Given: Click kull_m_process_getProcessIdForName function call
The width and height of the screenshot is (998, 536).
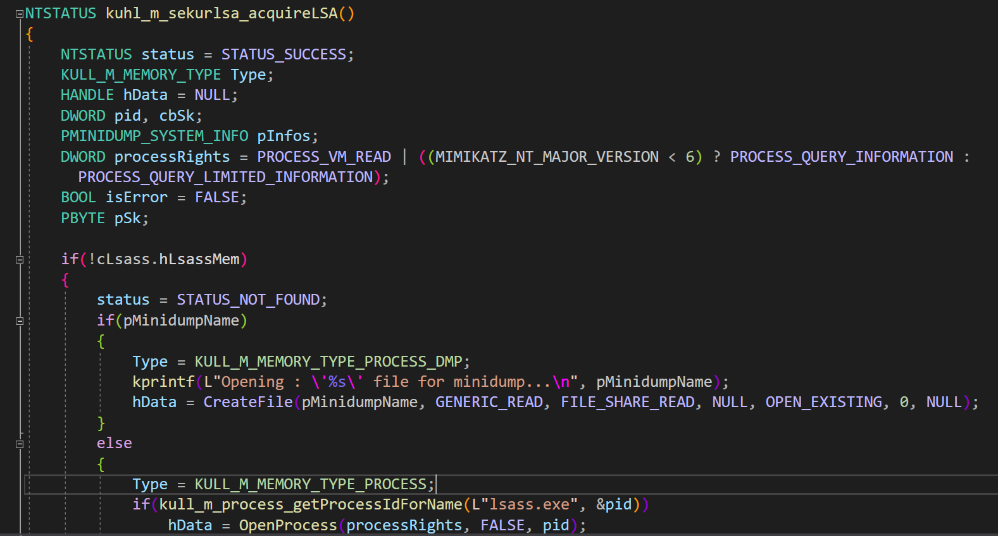Looking at the screenshot, I should (x=311, y=504).
